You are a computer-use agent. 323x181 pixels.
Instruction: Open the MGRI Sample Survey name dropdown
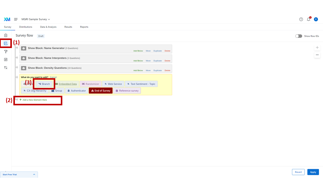click(36, 19)
